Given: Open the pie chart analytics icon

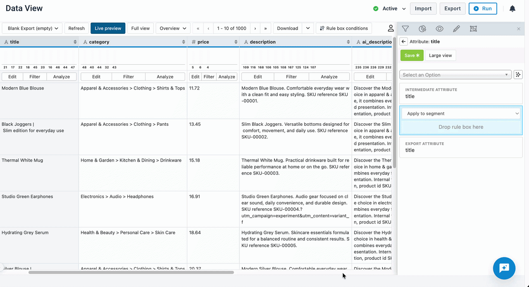Looking at the screenshot, I should [422, 29].
